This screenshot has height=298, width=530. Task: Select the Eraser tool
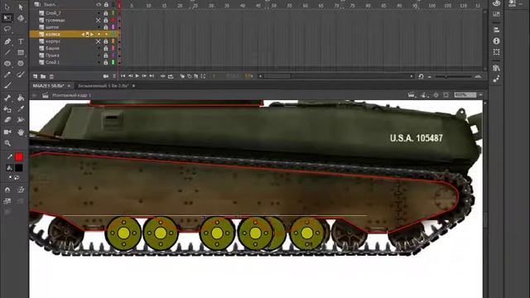click(x=7, y=120)
